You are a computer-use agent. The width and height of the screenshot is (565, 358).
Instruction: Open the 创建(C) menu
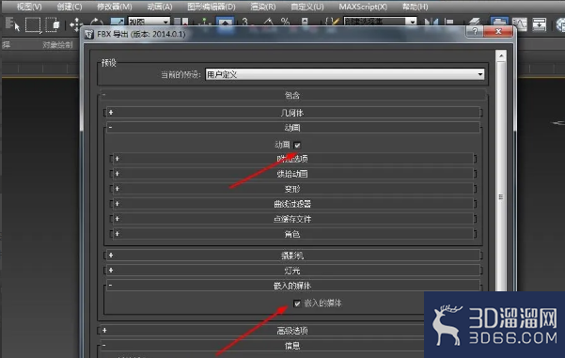pos(70,7)
